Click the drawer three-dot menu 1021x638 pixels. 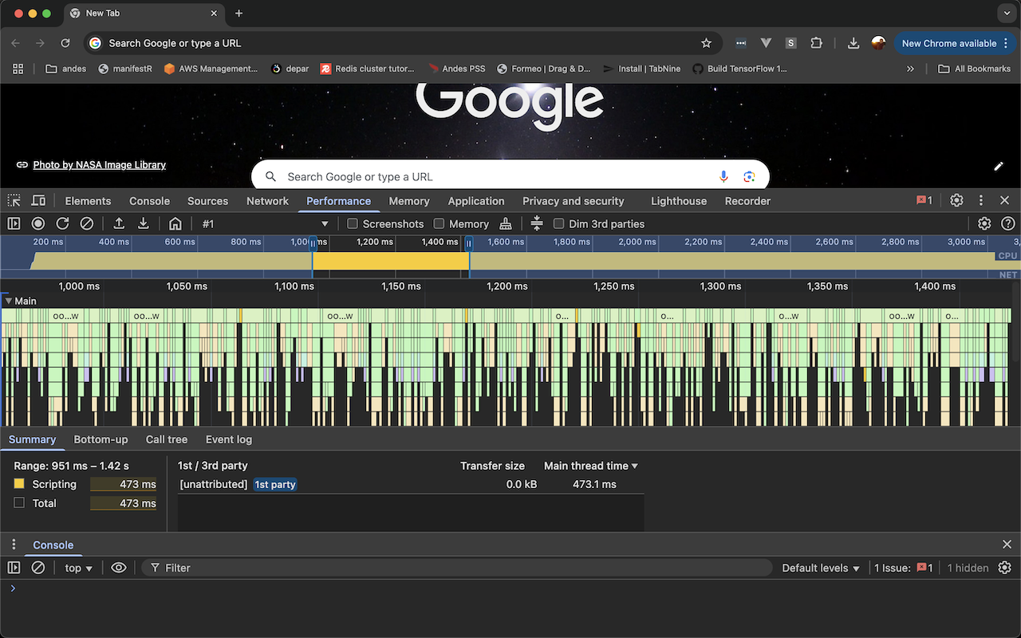point(14,545)
